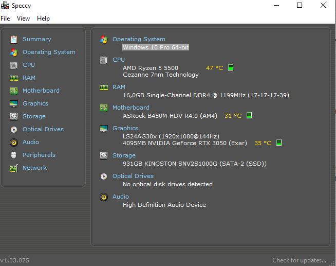Select the Audio speaker icon in sidebar
The width and height of the screenshot is (336, 266).
point(14,142)
